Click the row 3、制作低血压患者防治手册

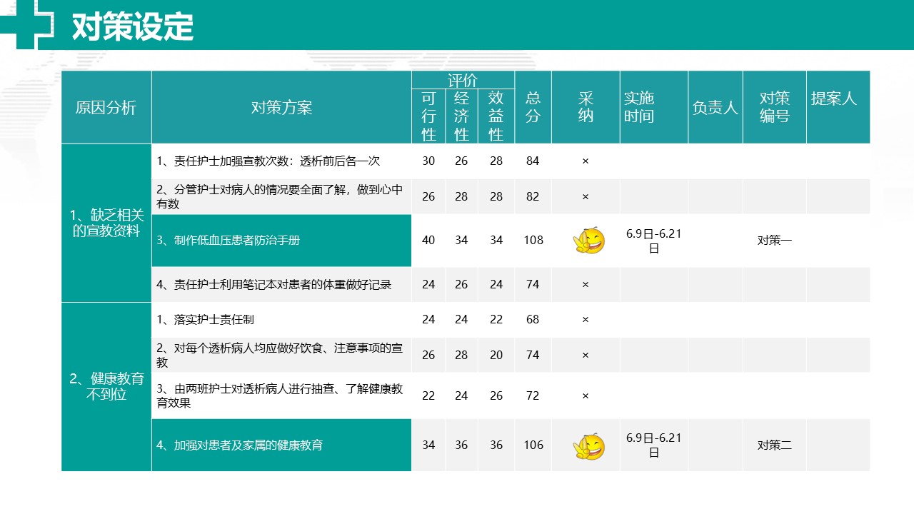coord(281,241)
